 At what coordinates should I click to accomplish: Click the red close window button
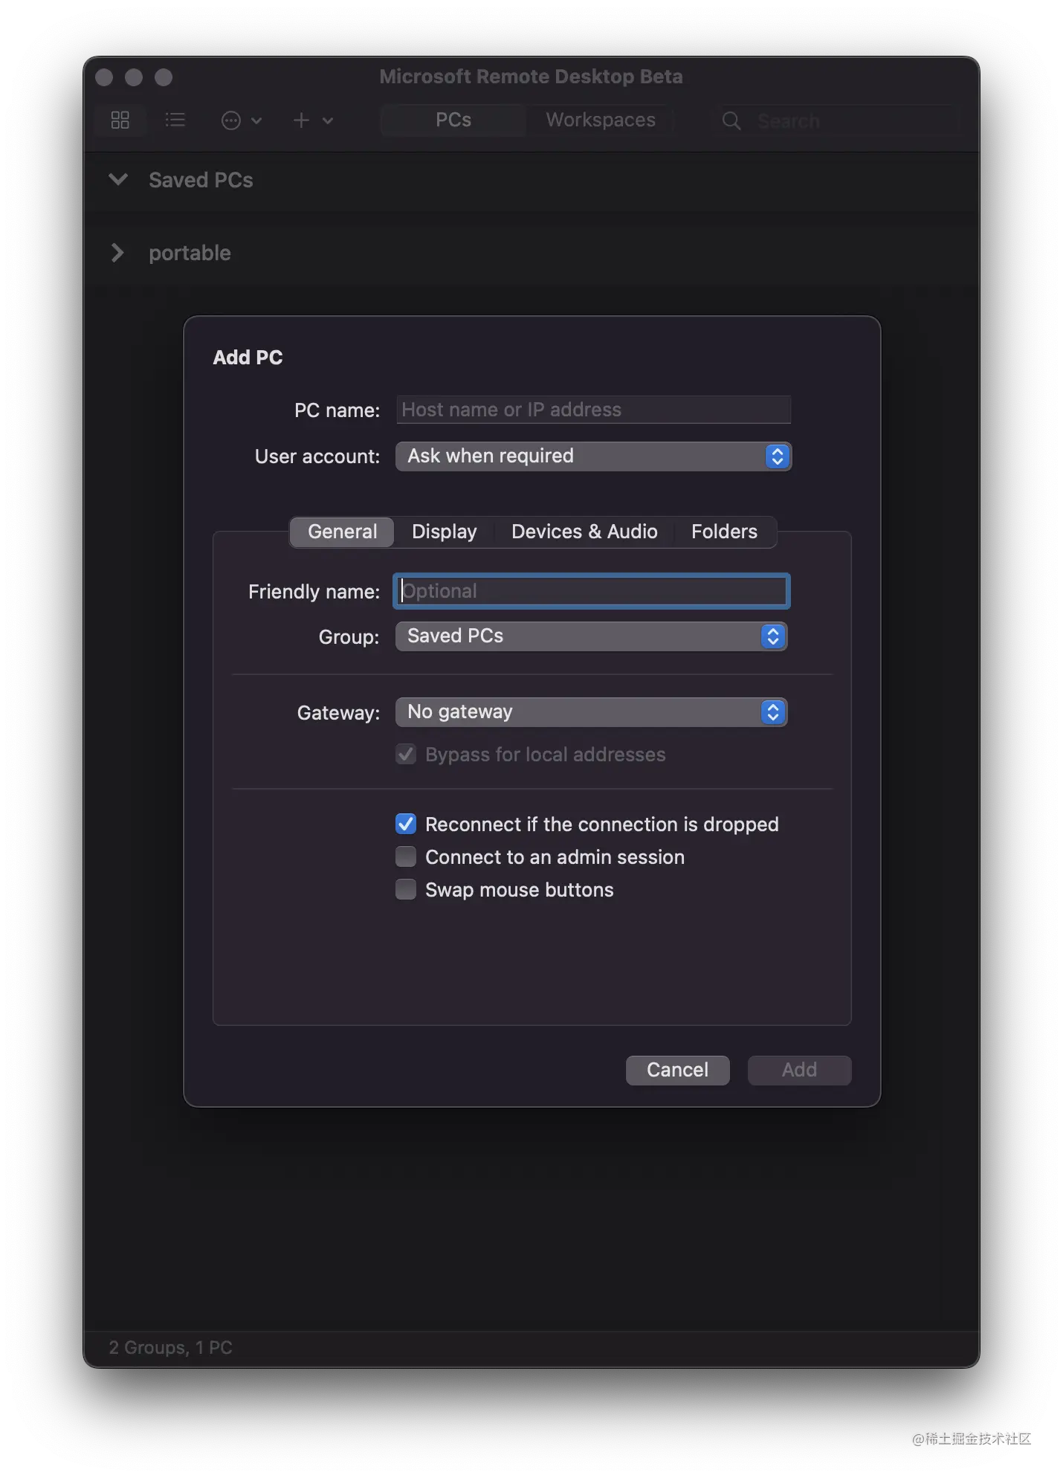pos(104,77)
